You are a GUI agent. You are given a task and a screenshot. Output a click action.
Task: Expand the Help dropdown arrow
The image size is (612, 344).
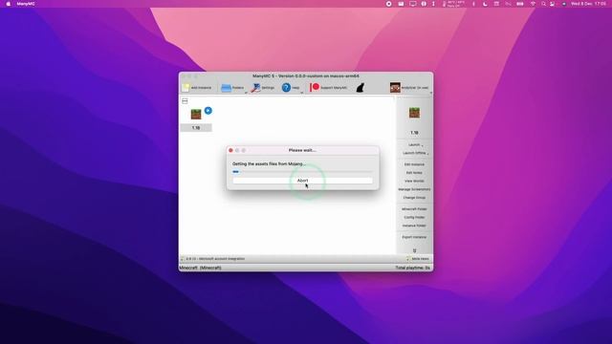[x=302, y=92]
